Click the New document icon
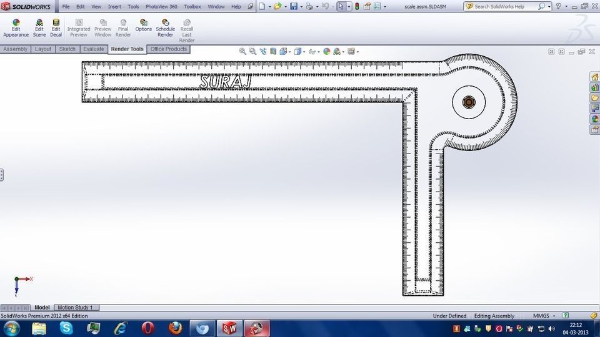The width and height of the screenshot is (600, 337). (x=262, y=6)
